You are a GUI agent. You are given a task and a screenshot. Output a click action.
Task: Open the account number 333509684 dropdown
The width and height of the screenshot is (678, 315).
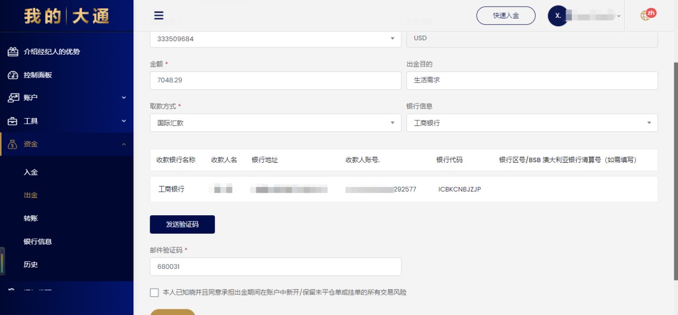(276, 39)
